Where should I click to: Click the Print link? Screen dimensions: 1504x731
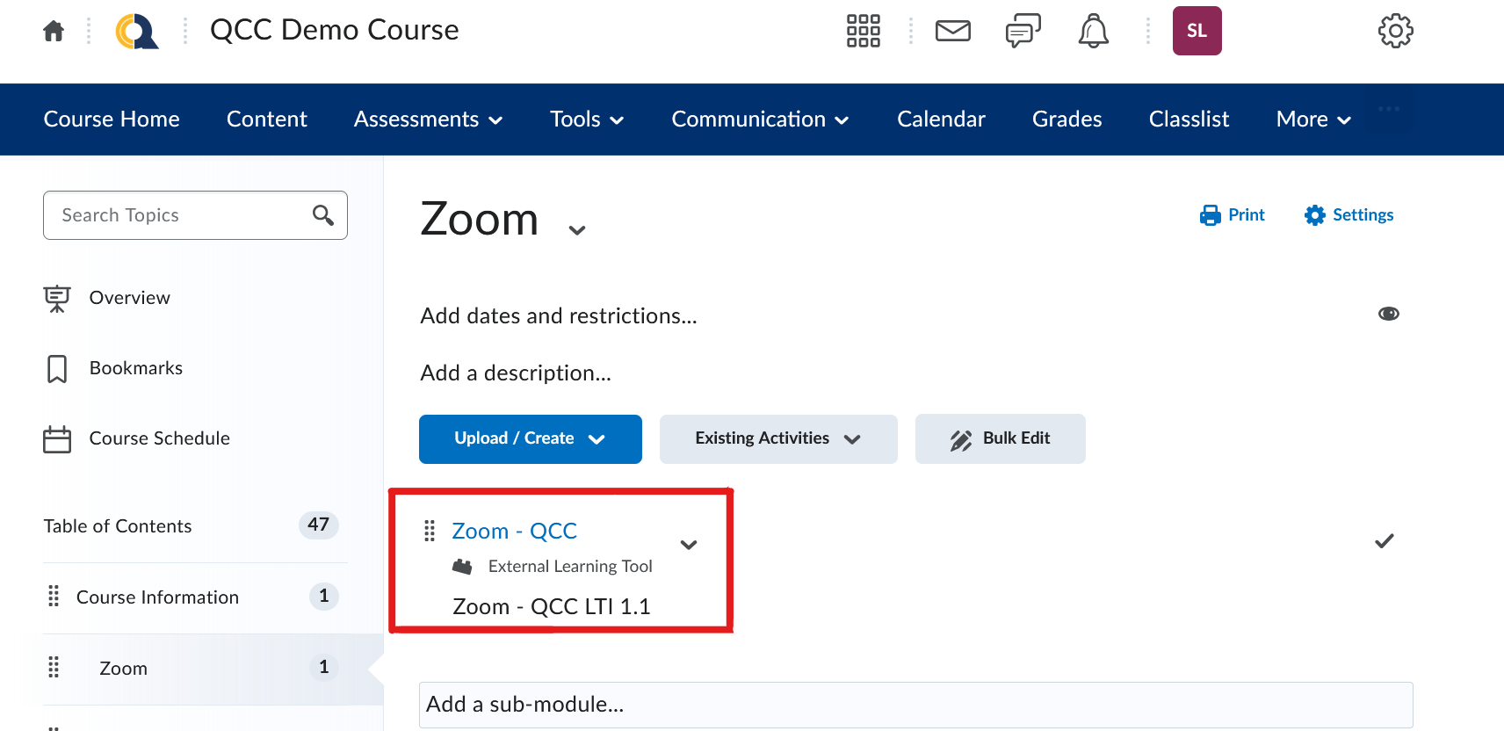click(x=1232, y=215)
